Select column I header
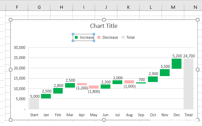The height and width of the screenshot is (126, 202). (84, 7)
